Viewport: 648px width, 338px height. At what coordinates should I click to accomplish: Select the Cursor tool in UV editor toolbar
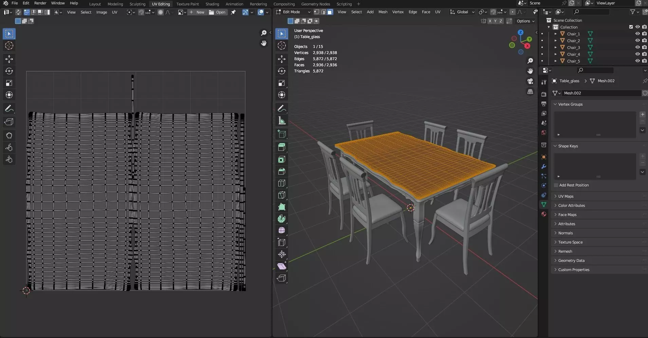[x=9, y=46]
